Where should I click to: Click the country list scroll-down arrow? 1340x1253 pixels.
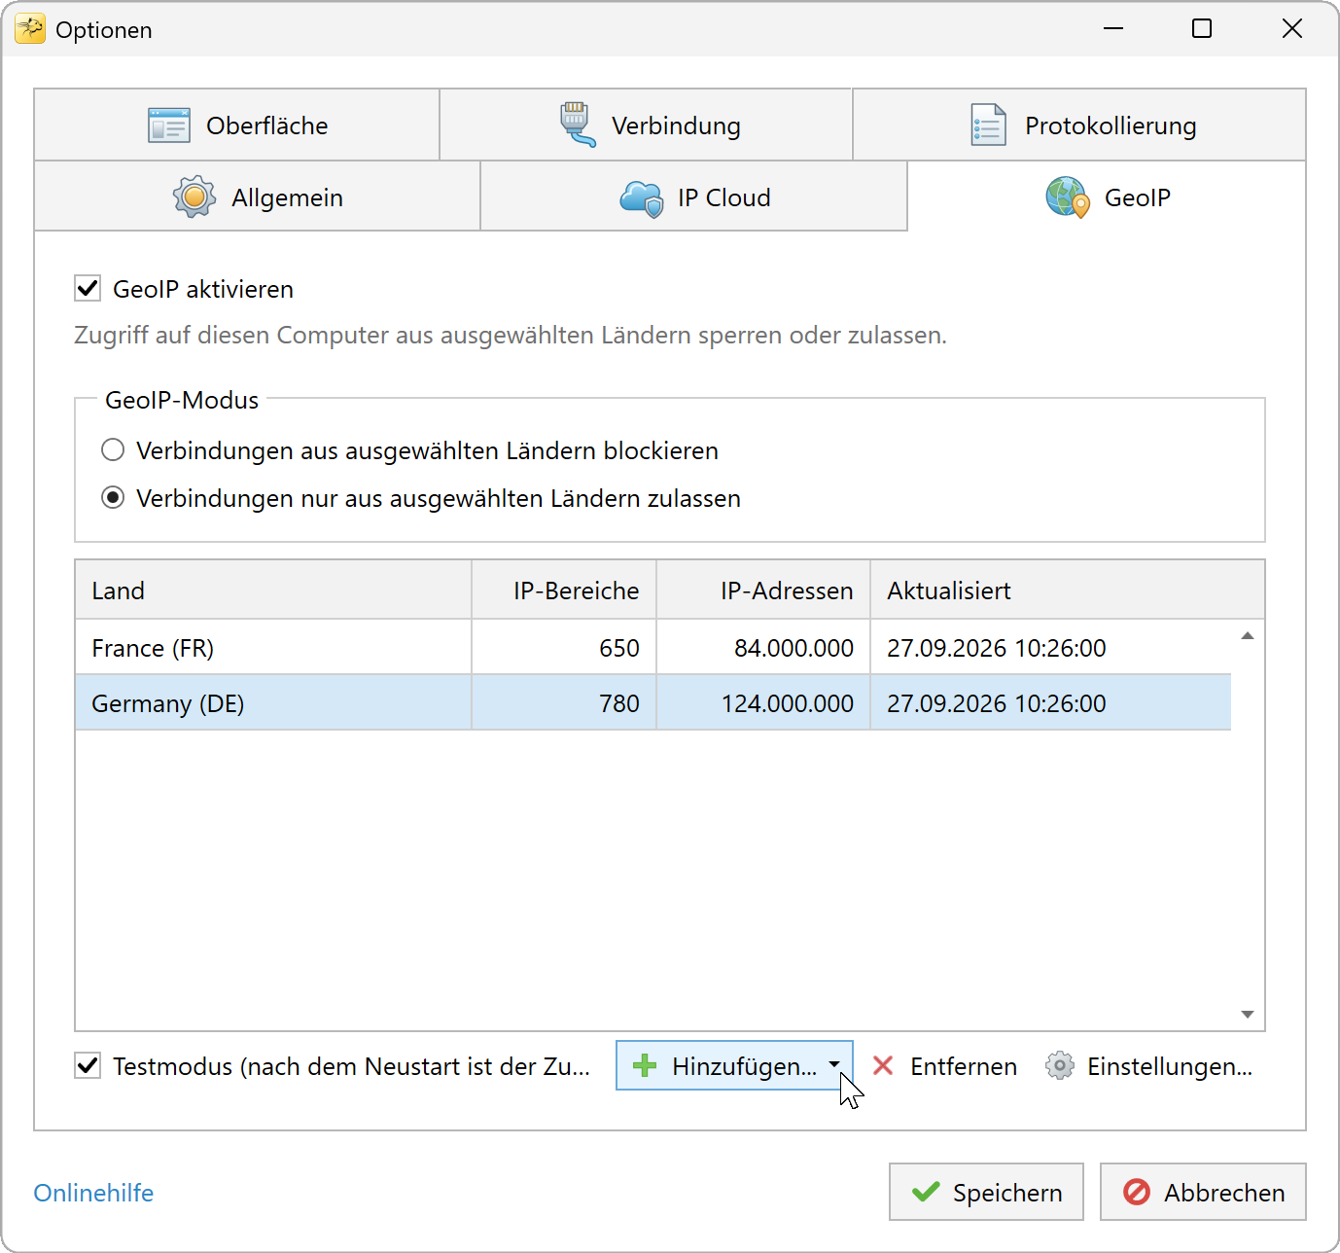(1248, 1015)
